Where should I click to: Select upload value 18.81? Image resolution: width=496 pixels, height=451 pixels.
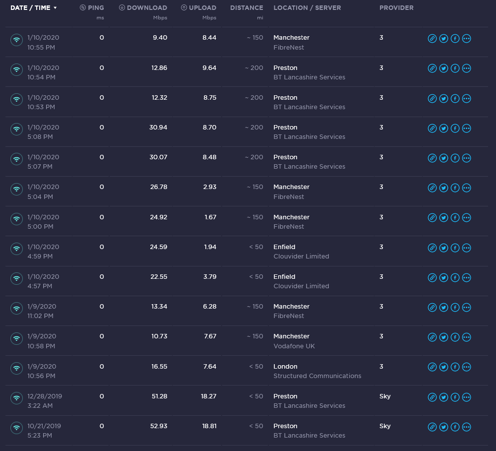209,426
